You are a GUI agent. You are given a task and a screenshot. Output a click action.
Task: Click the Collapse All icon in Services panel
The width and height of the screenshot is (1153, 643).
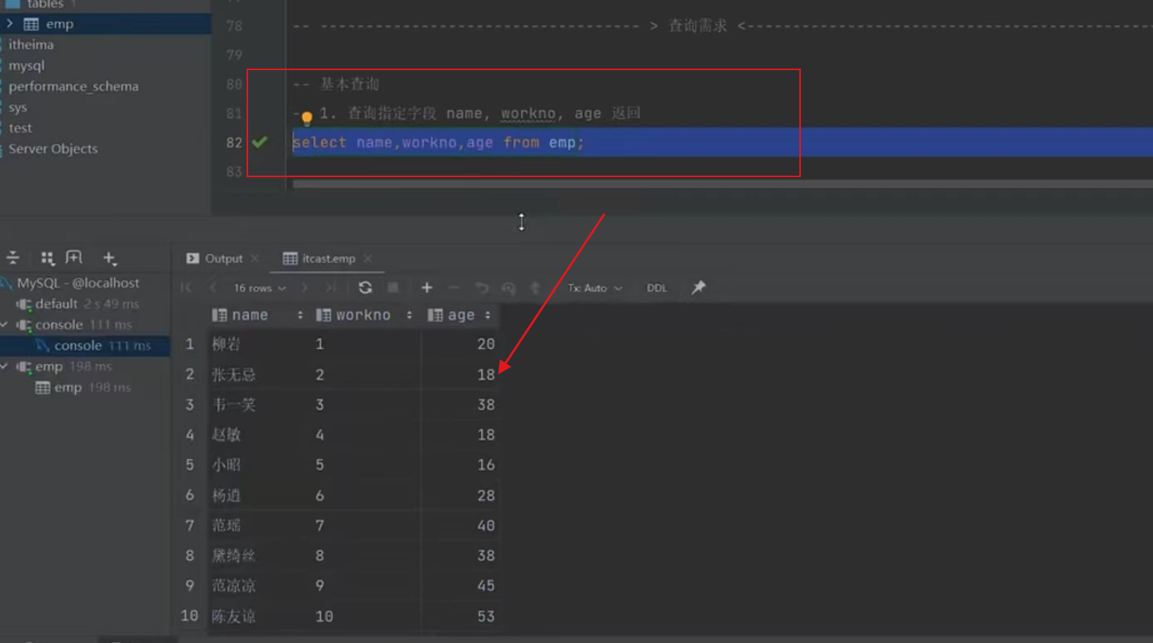(x=13, y=258)
